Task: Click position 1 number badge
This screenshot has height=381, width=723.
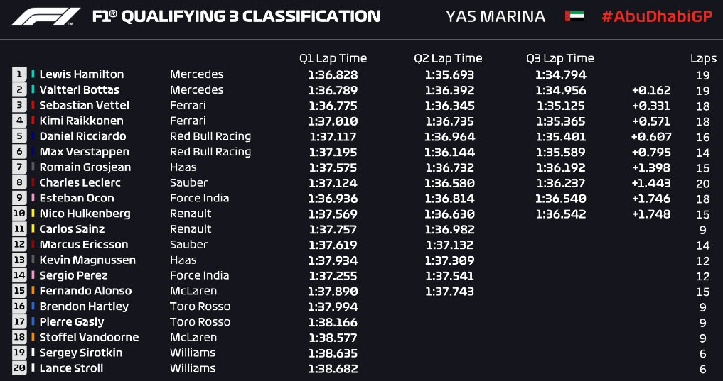Action: tap(19, 74)
